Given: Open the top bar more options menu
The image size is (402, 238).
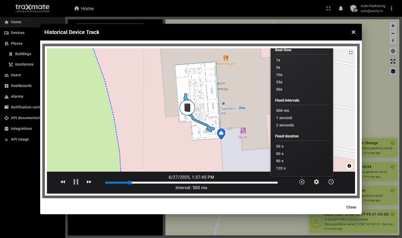Looking at the screenshot, I should (x=392, y=8).
